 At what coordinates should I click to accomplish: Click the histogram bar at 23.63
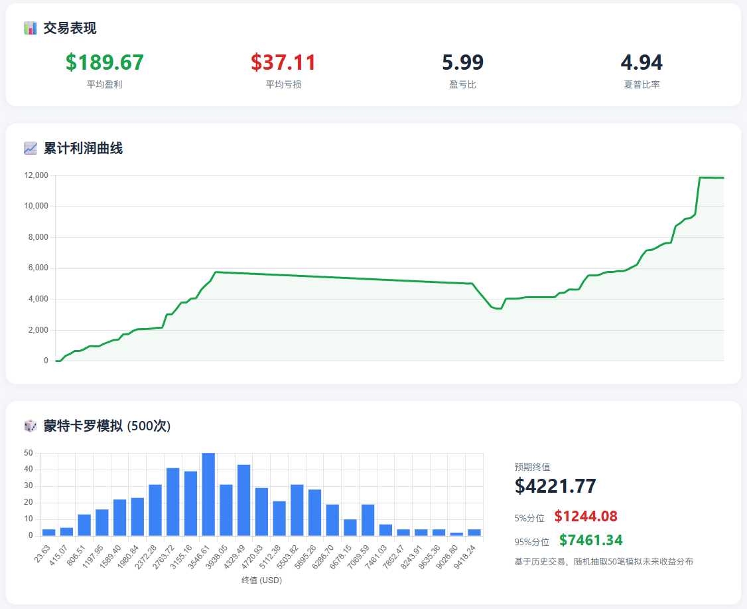pyautogui.click(x=48, y=532)
